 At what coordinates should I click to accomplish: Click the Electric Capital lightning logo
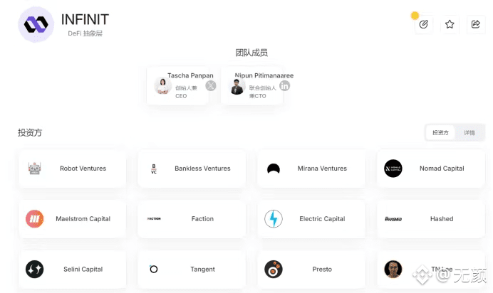(274, 218)
